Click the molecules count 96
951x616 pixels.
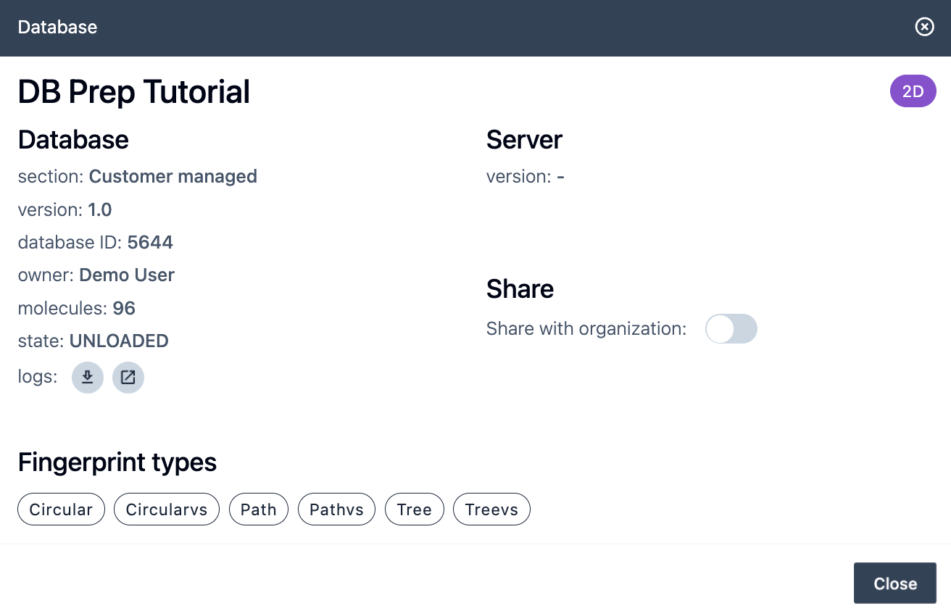coord(124,309)
